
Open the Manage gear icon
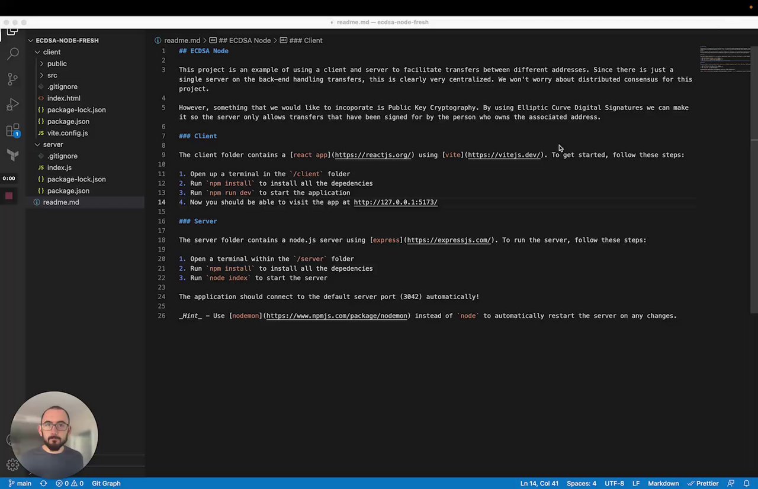click(x=12, y=465)
